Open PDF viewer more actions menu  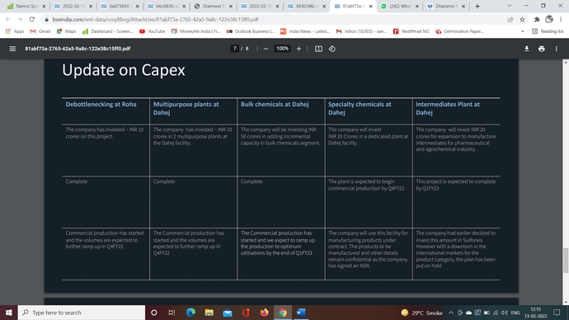tap(557, 49)
